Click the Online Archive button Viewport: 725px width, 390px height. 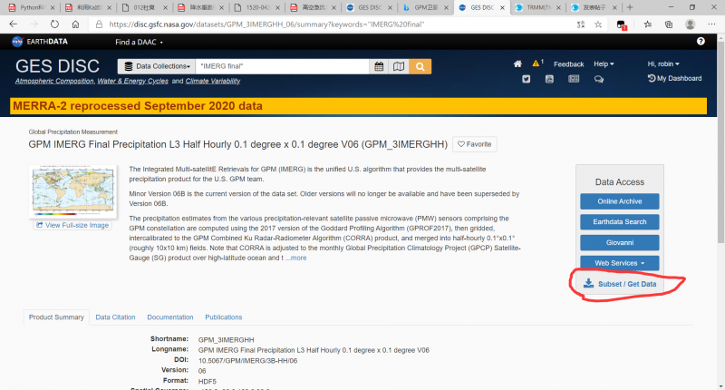[620, 201]
